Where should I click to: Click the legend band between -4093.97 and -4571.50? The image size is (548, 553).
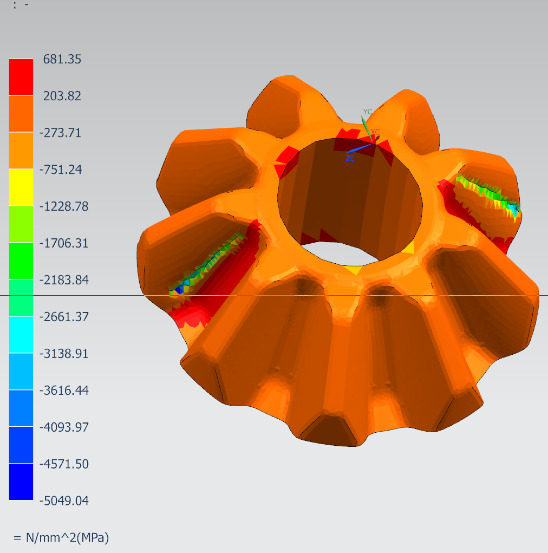point(21,445)
